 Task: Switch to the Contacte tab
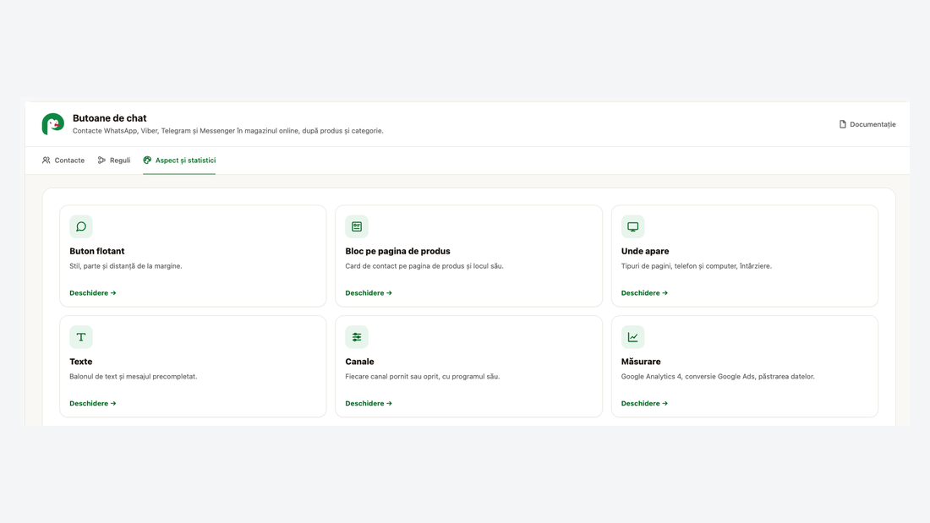[63, 160]
